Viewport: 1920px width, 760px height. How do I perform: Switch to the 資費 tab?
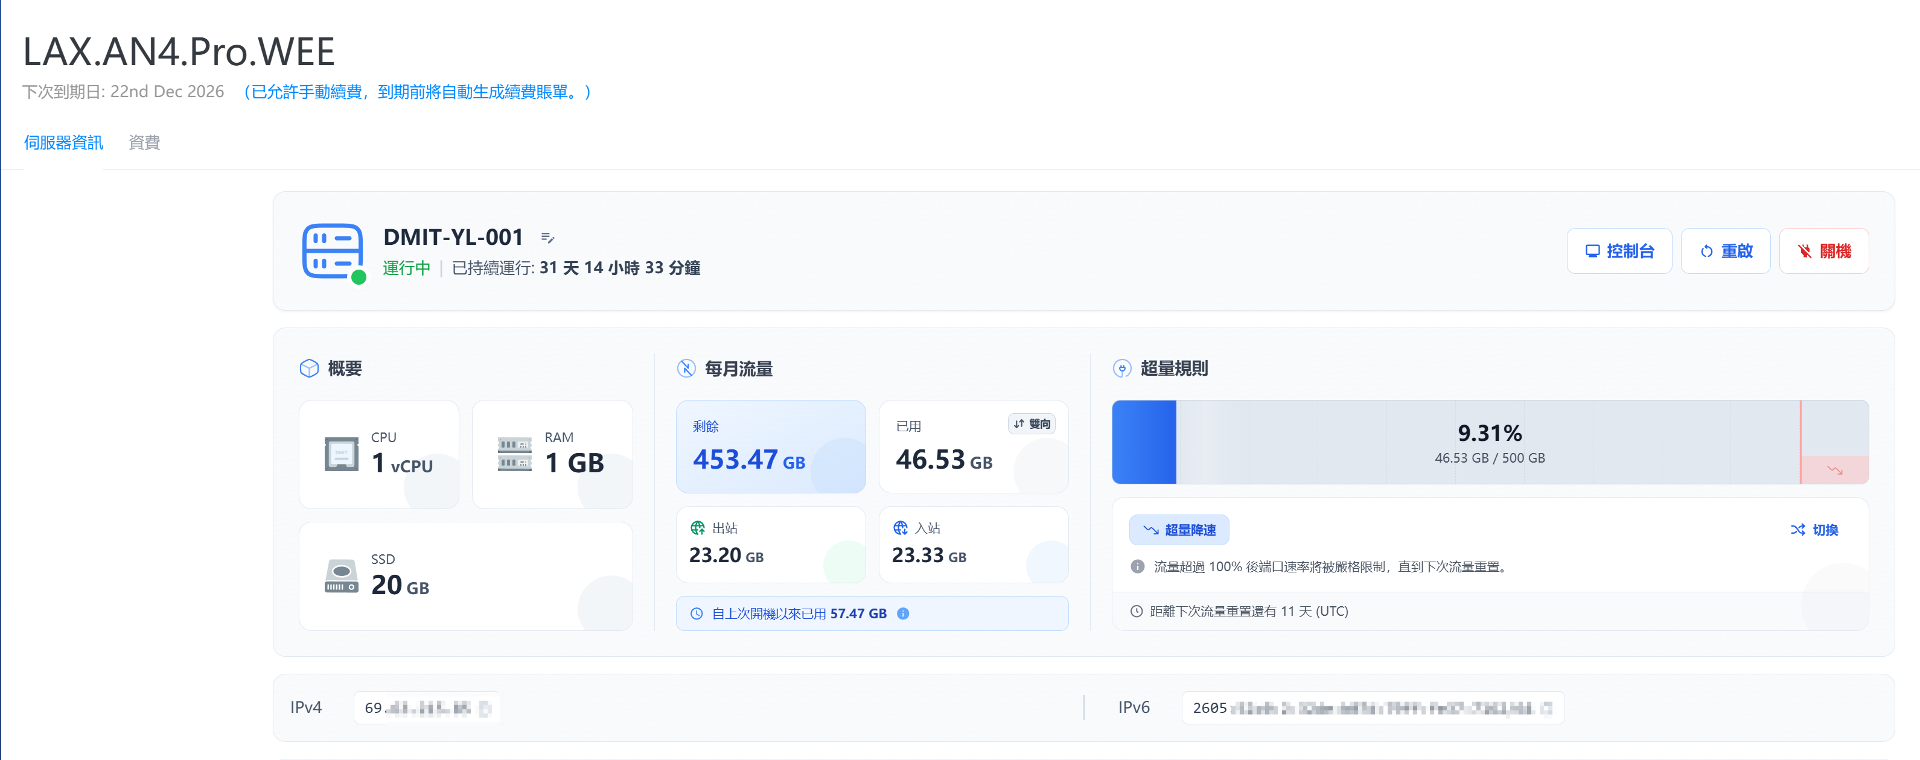(144, 142)
